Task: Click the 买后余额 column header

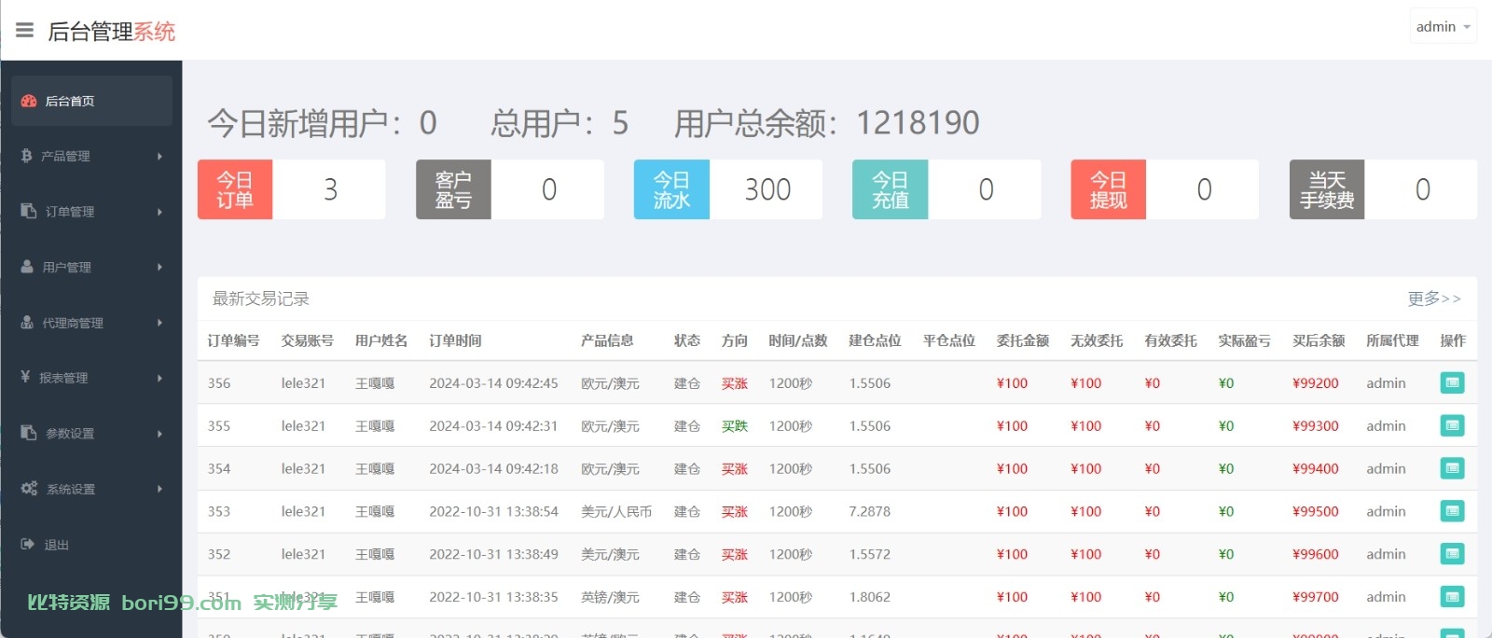Action: (x=1319, y=340)
